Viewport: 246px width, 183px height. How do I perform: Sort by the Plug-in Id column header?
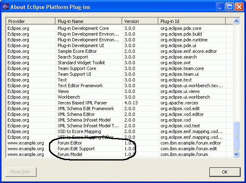[x=192, y=21]
